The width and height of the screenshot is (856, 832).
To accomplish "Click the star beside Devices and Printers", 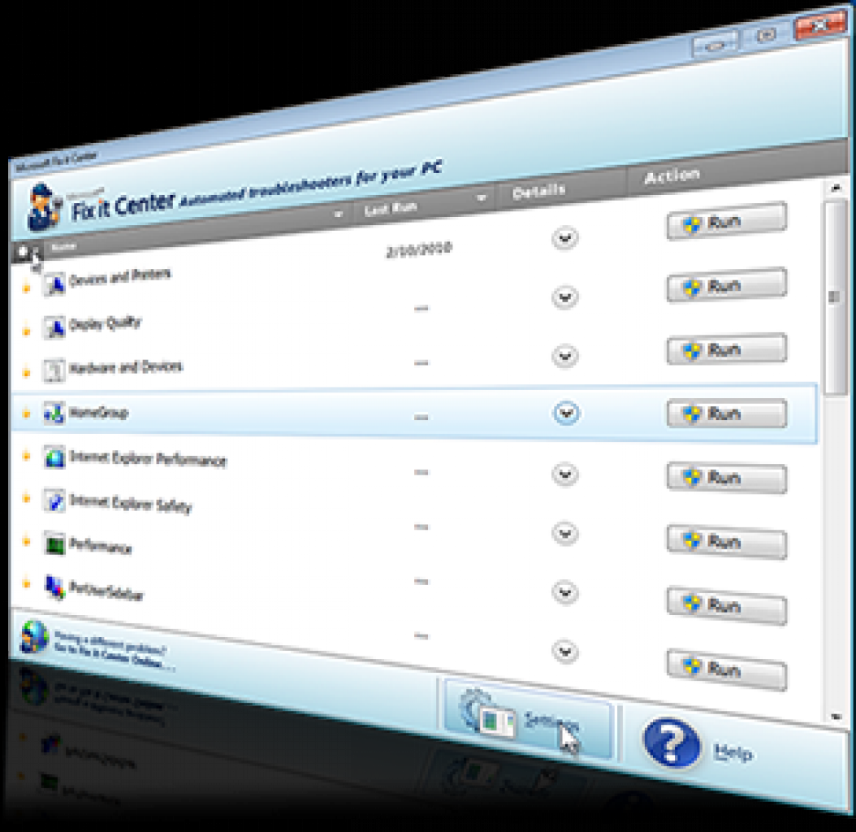I will (x=26, y=288).
